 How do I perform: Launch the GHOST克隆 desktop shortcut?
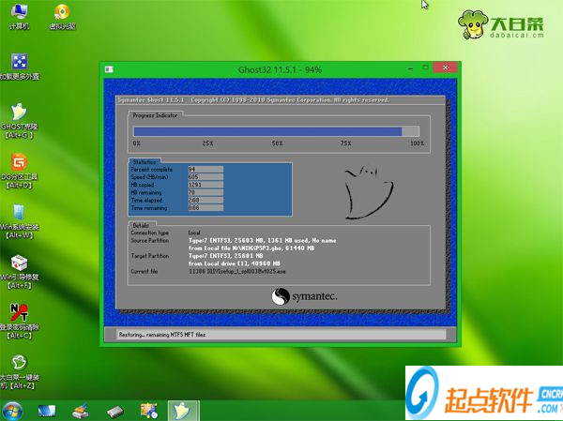pos(18,113)
